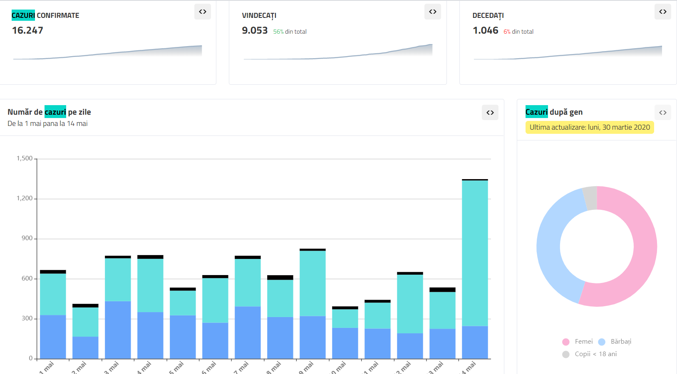Open embed code for gender chart
Screen dimensions: 677x374
[663, 113]
